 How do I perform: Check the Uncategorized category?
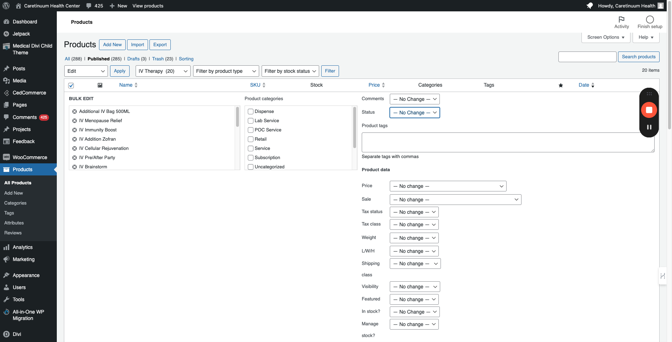coord(251,167)
